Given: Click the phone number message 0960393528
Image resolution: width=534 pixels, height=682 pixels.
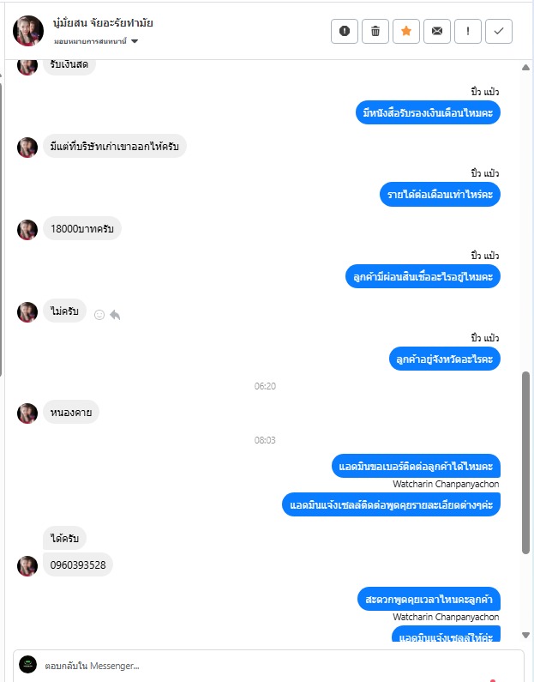Looking at the screenshot, I should pos(78,564).
